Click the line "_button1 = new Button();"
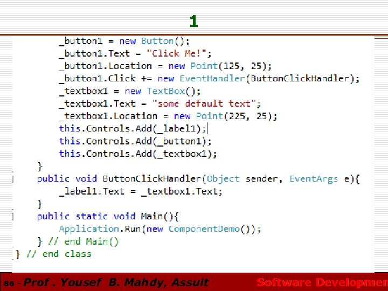This screenshot has height=291, width=388. [x=124, y=41]
